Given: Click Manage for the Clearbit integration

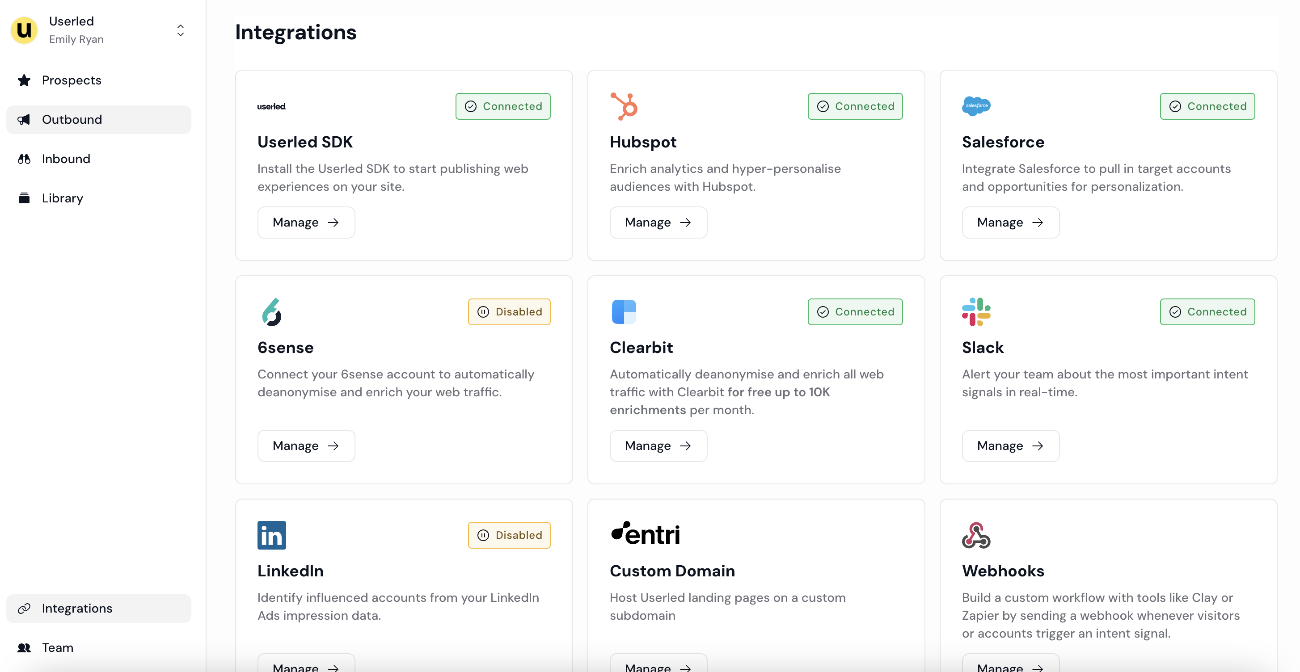Looking at the screenshot, I should [658, 445].
